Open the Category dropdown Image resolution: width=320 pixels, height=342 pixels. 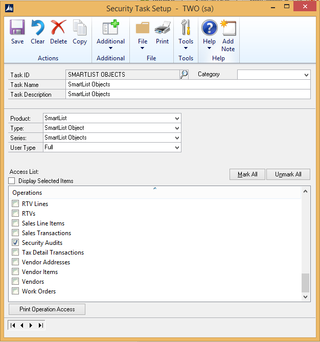point(306,75)
